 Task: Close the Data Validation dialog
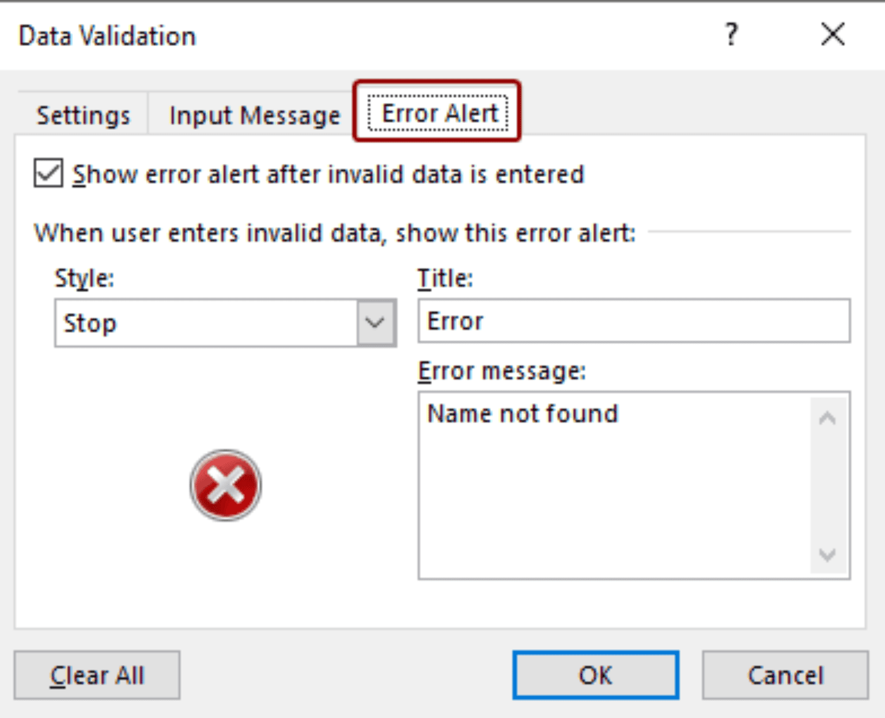point(833,35)
